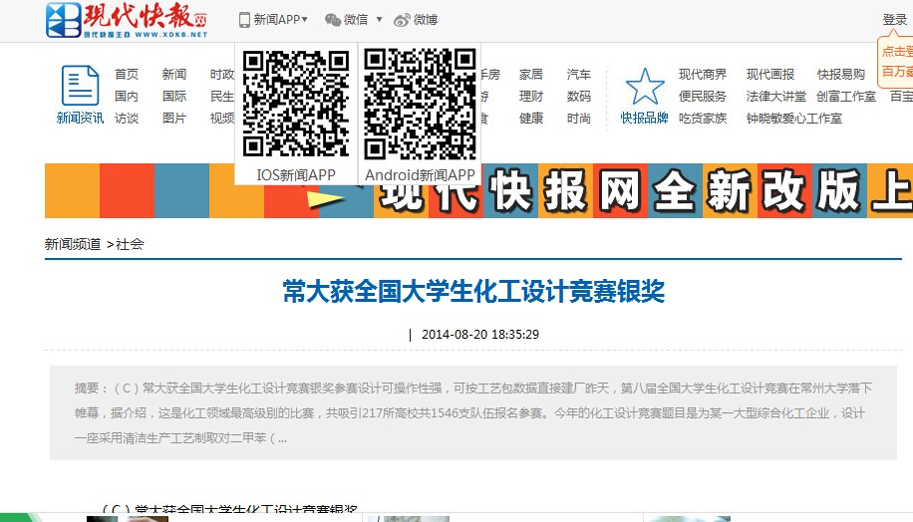Go to the 汽车 section

click(579, 75)
